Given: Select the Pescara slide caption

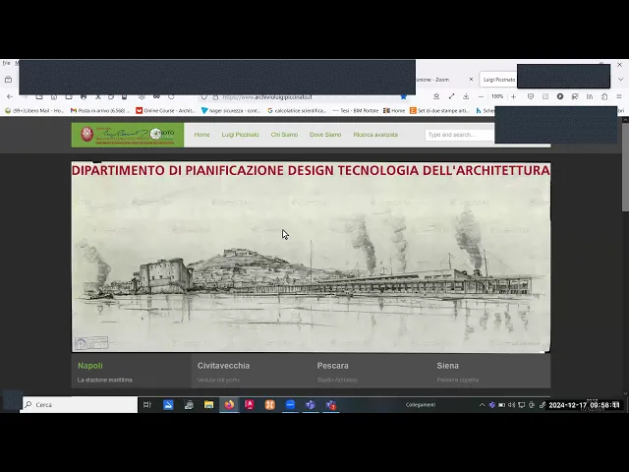Looking at the screenshot, I should (x=371, y=372).
